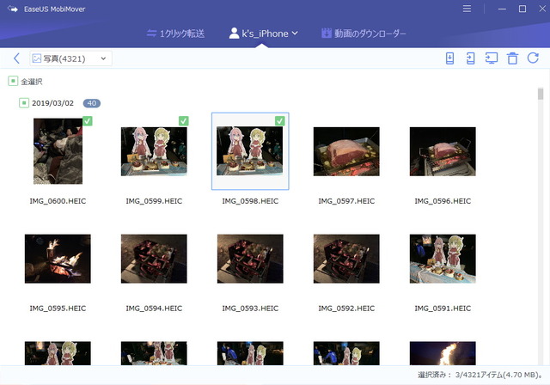This screenshot has width=550, height=385.
Task: Click the 40 count badge
Action: 92,103
